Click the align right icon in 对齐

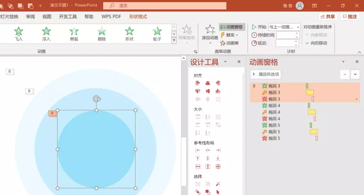click(x=218, y=83)
